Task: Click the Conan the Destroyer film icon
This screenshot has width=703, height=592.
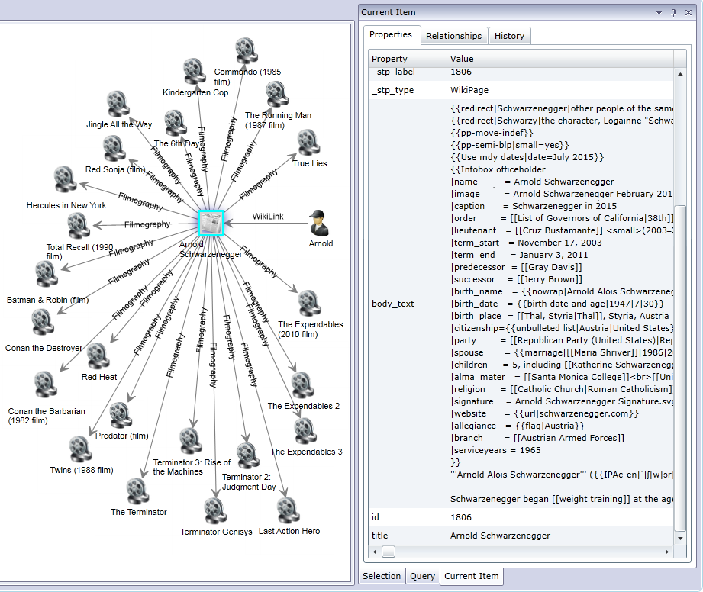Action: click(43, 322)
